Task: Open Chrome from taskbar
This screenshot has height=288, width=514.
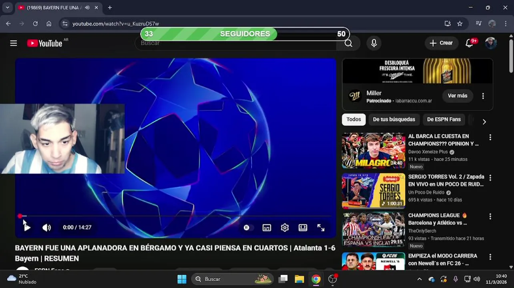Action: pyautogui.click(x=316, y=279)
